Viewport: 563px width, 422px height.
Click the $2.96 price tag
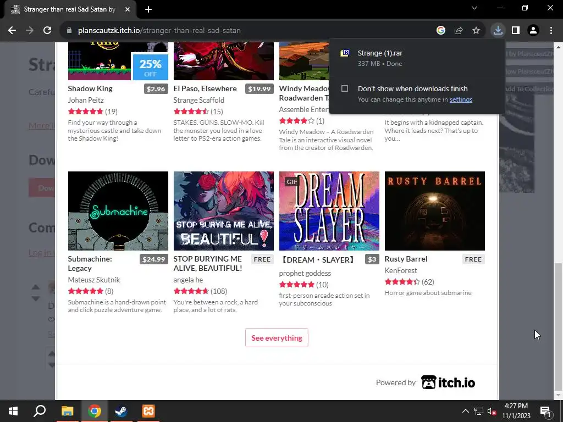[x=156, y=88]
